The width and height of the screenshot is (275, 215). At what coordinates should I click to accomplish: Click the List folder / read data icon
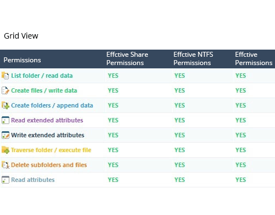point(5,76)
